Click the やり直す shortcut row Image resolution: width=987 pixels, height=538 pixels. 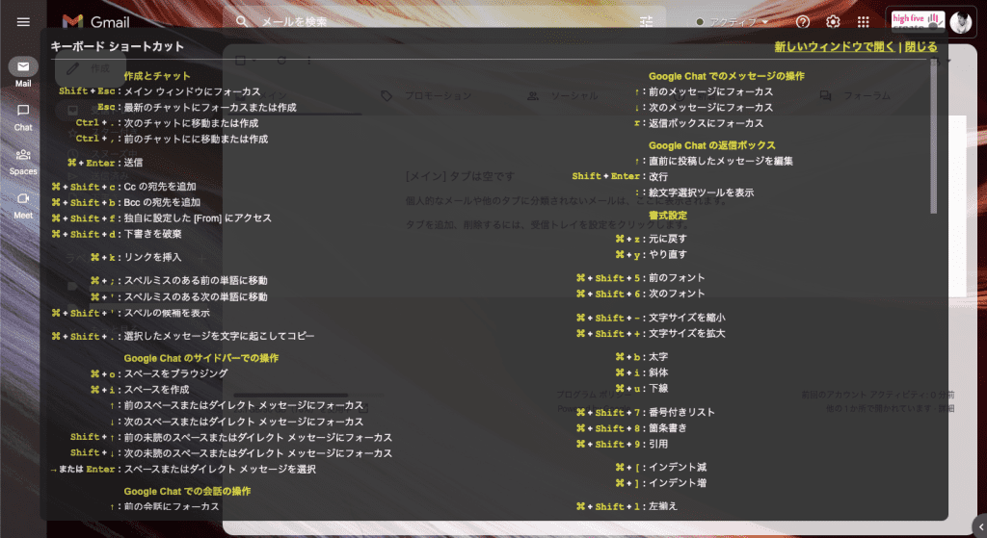click(651, 254)
